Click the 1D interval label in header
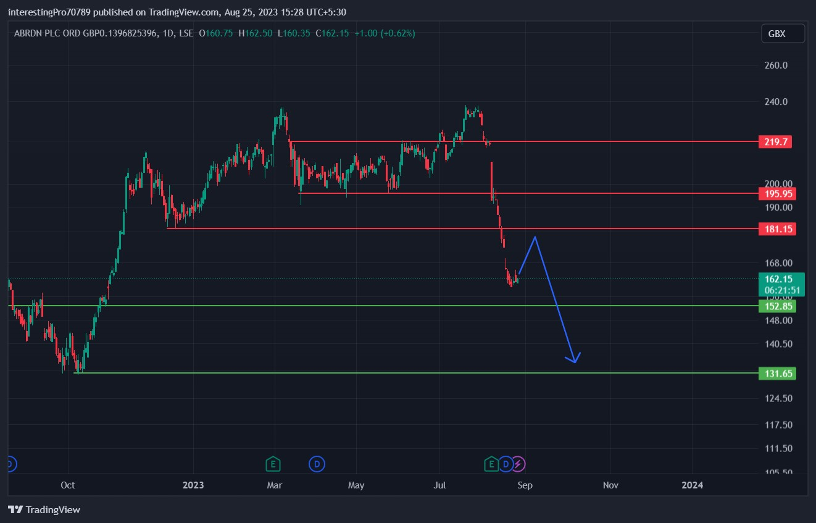The height and width of the screenshot is (523, 816). 169,33
